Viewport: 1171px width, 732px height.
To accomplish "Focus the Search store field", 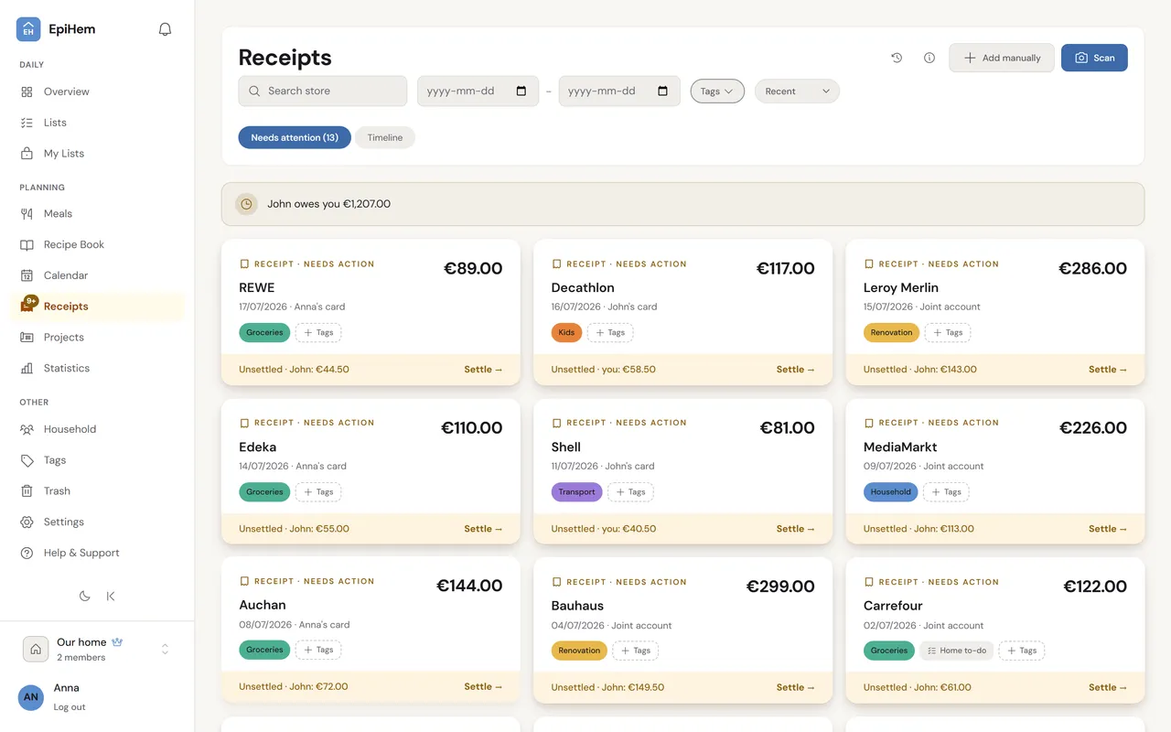I will pyautogui.click(x=323, y=91).
